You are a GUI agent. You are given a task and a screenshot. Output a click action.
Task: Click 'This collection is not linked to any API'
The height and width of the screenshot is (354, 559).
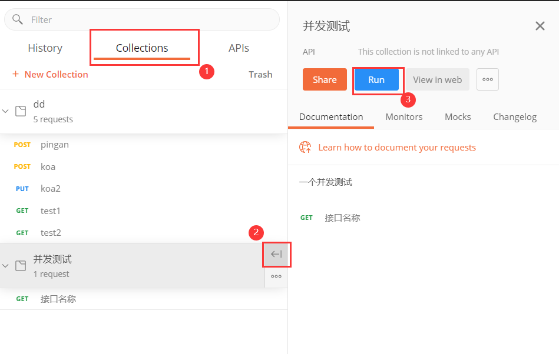[428, 52]
